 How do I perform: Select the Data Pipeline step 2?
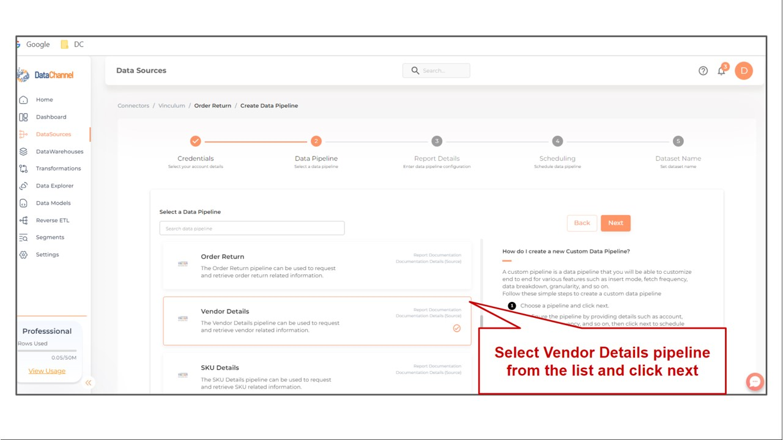pyautogui.click(x=316, y=141)
